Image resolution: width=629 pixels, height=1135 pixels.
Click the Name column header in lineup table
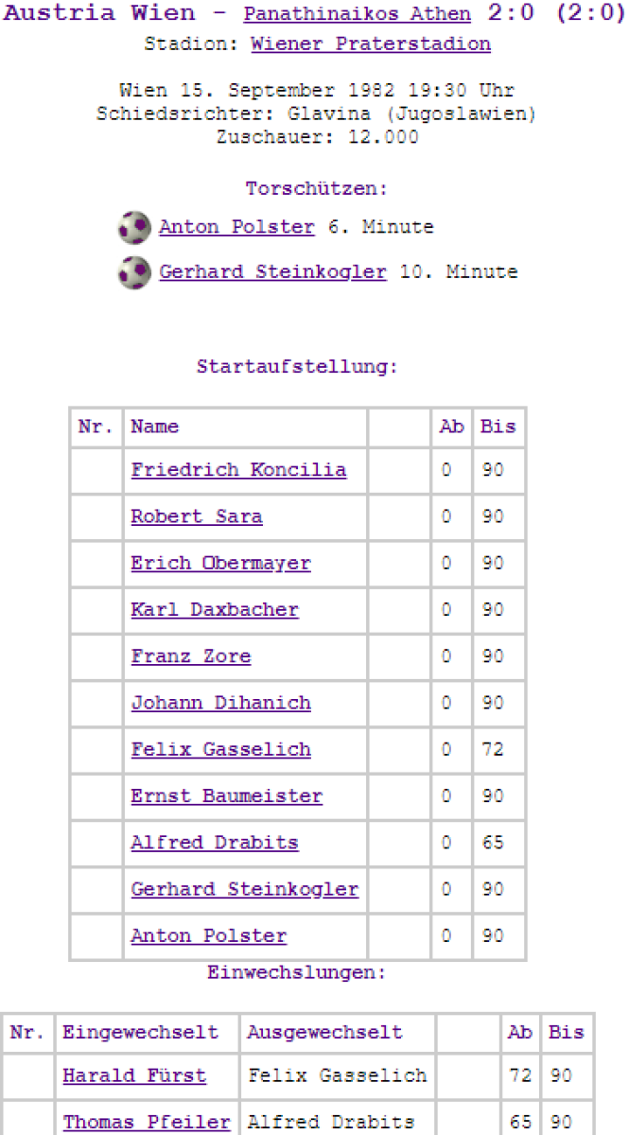[155, 427]
